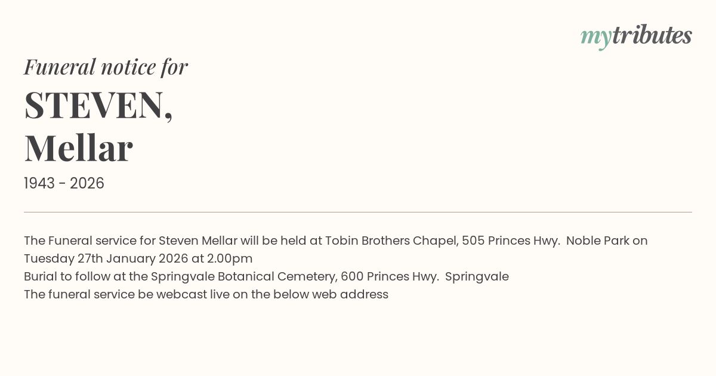Click the horizontal divider line
Image resolution: width=716 pixels, height=376 pixels.
pos(358,212)
